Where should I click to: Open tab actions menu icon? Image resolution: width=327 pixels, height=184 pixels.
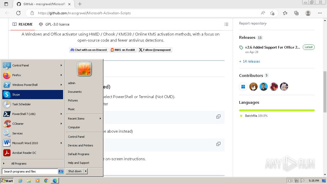pos(6,4)
